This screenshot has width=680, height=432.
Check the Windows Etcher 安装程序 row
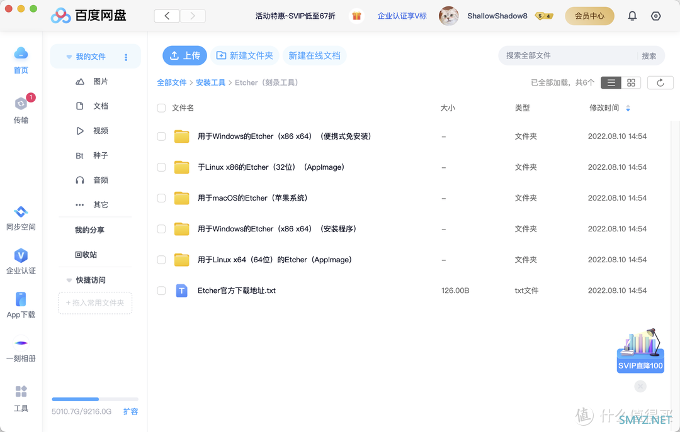tap(161, 229)
